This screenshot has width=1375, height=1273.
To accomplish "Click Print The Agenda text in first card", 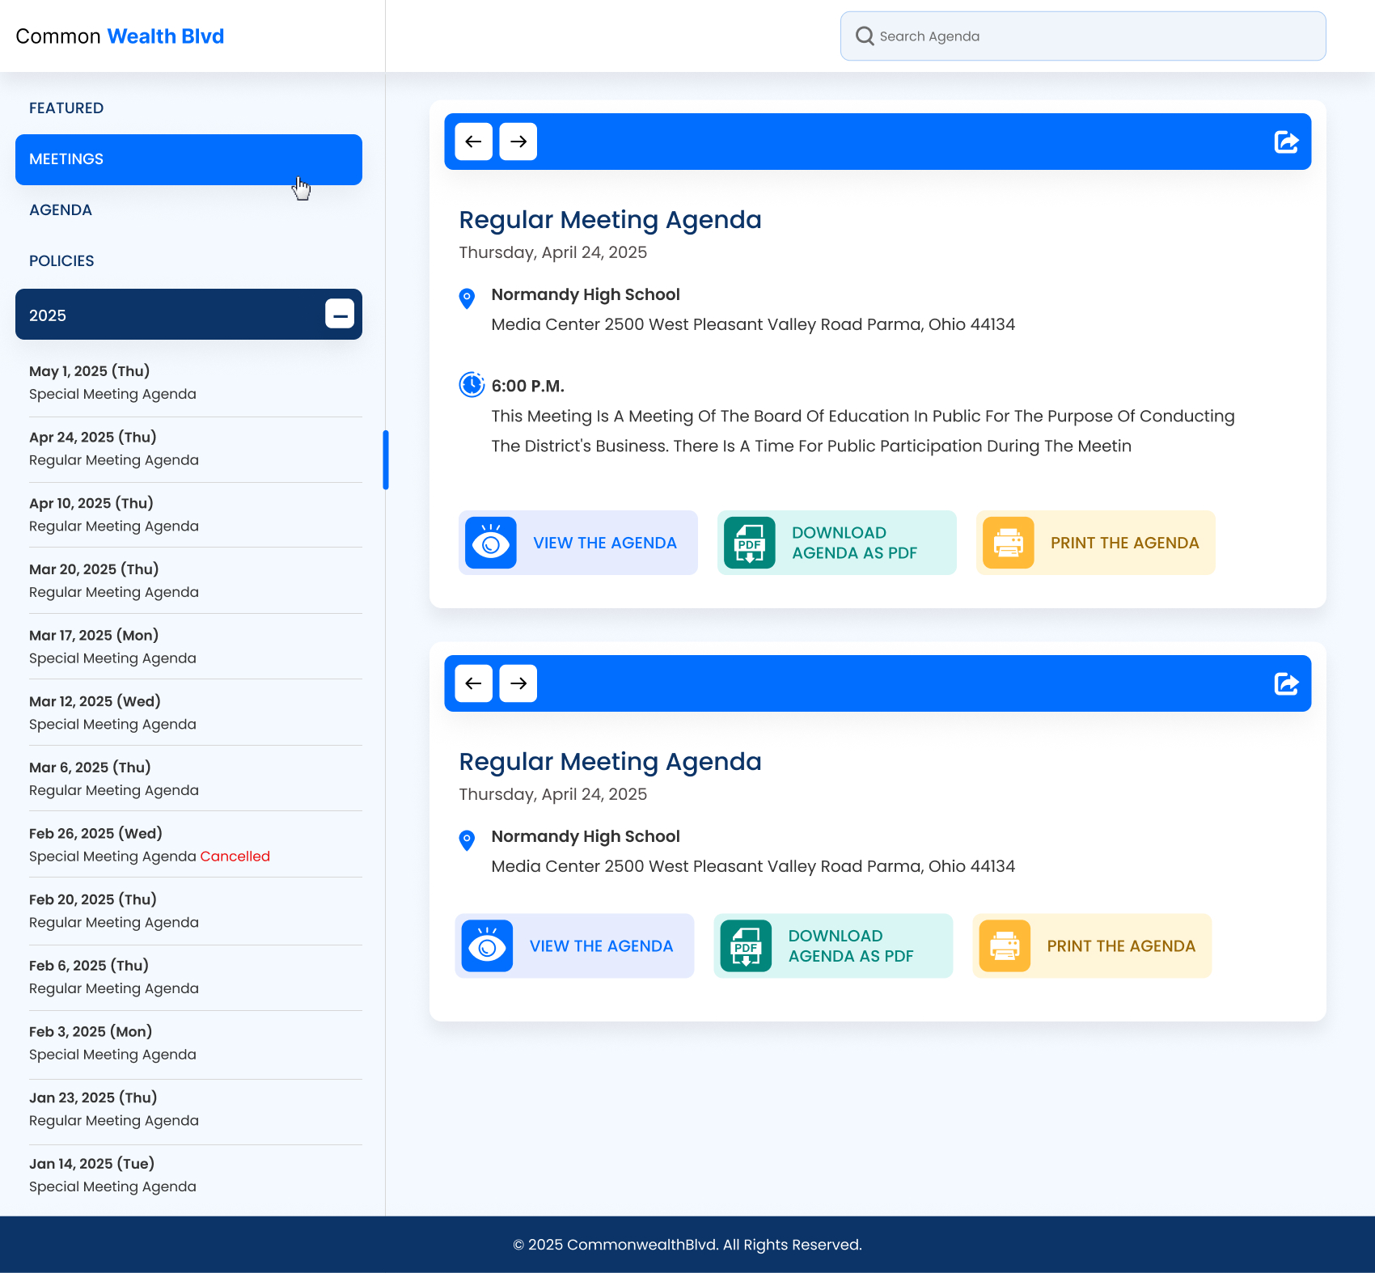I will (1125, 543).
